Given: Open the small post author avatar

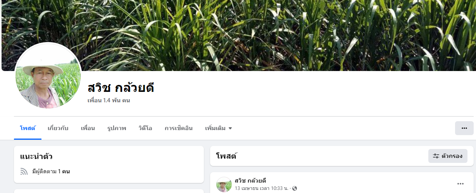Looking at the screenshot, I should click(224, 185).
